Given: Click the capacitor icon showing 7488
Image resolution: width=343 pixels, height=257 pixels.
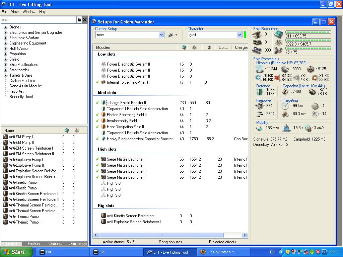Looking at the screenshot, I should (x=285, y=92).
